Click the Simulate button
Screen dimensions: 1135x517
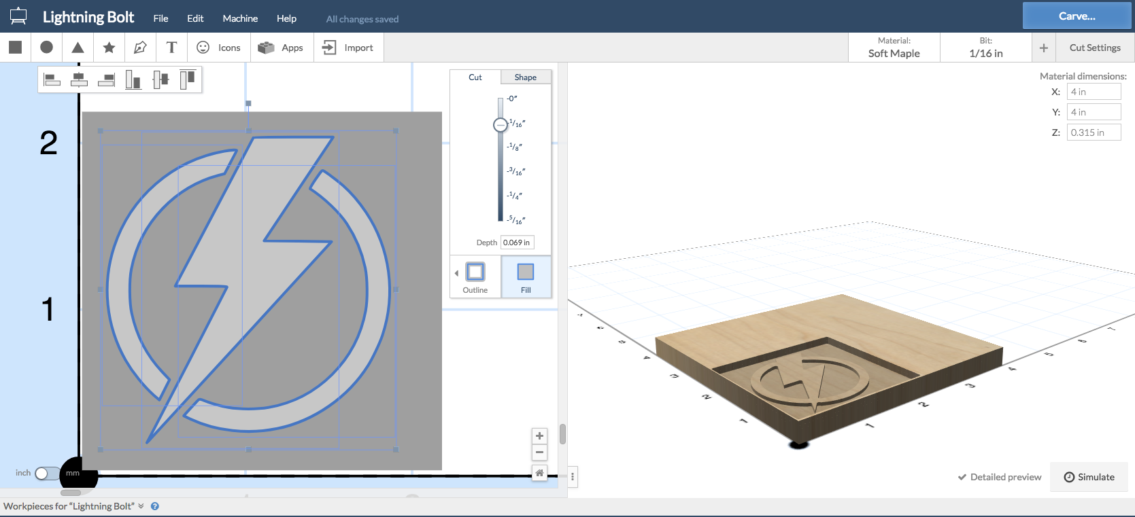click(x=1089, y=477)
